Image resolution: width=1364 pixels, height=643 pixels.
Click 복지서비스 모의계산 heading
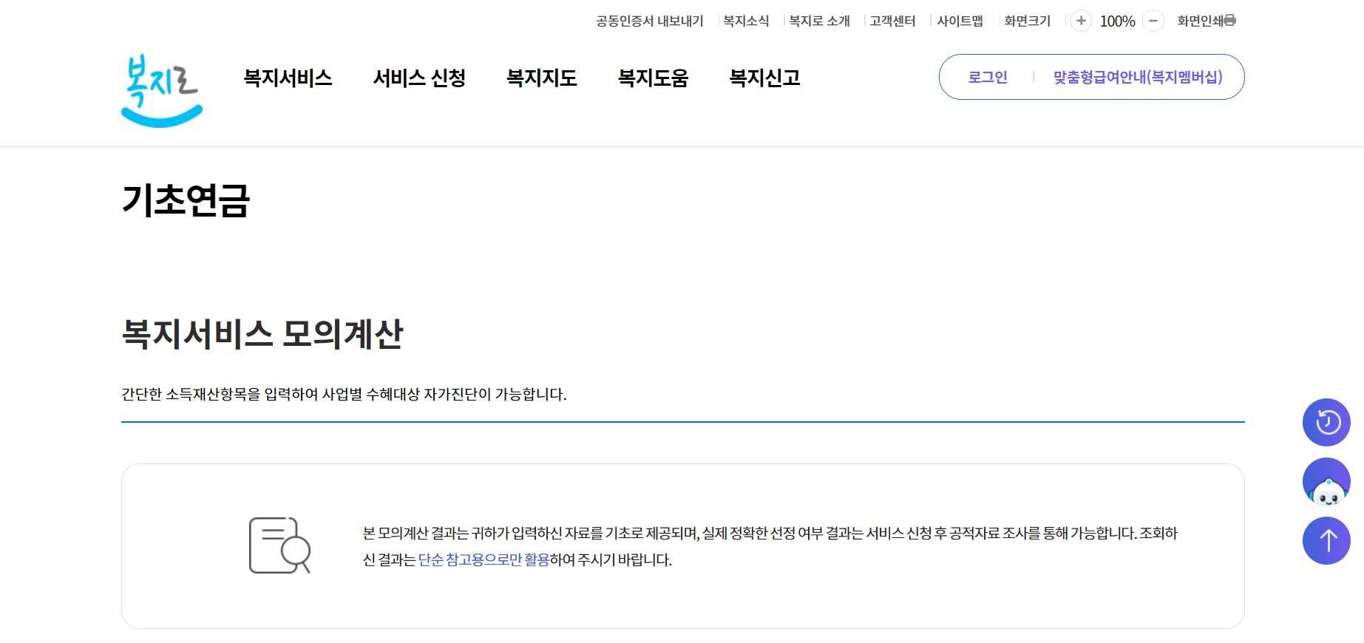click(x=262, y=333)
